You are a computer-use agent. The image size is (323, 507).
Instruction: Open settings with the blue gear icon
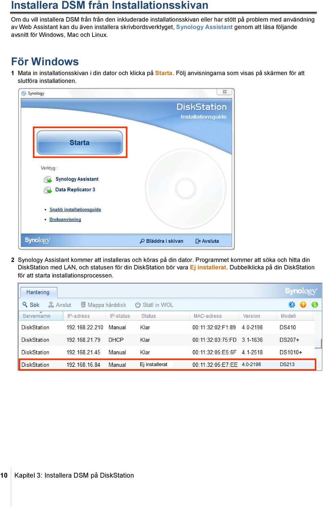tap(292, 305)
